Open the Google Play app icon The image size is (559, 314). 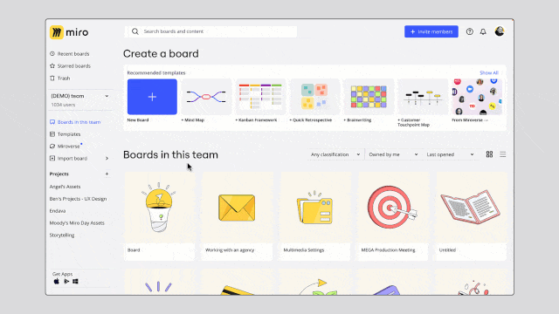pyautogui.click(x=66, y=281)
